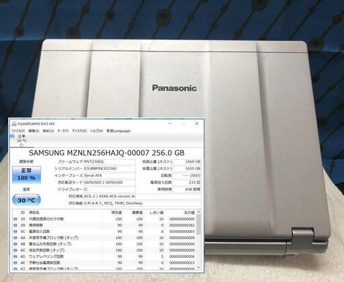Open the 言語(Language) menu
Viewport: 344px width, 282px height.
118,131
